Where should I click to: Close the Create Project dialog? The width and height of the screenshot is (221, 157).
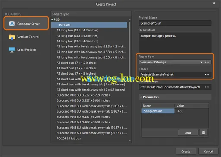[214, 3]
